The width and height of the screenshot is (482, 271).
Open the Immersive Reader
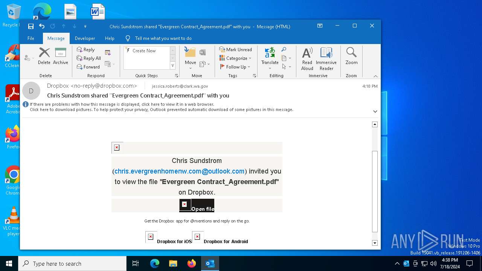[326, 58]
